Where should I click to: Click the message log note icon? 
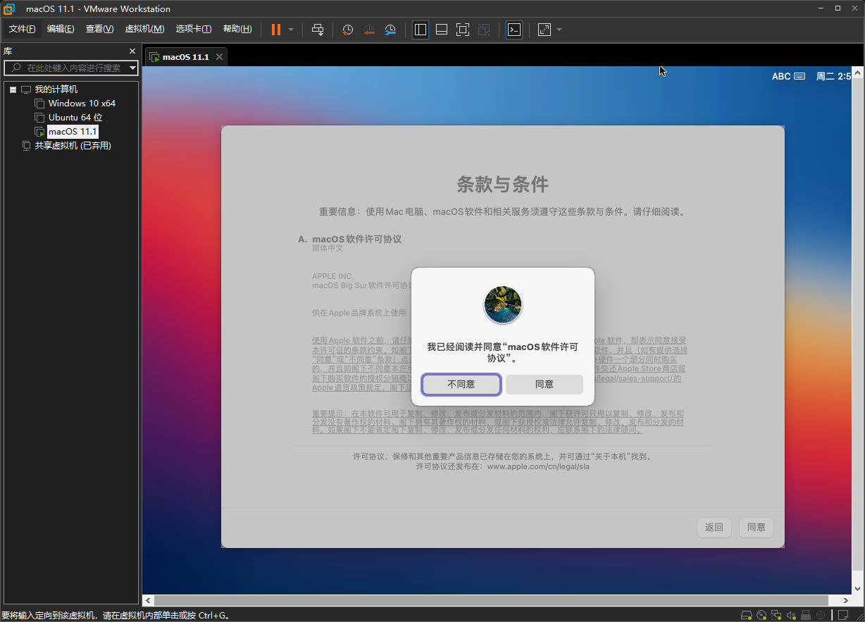[x=843, y=615]
